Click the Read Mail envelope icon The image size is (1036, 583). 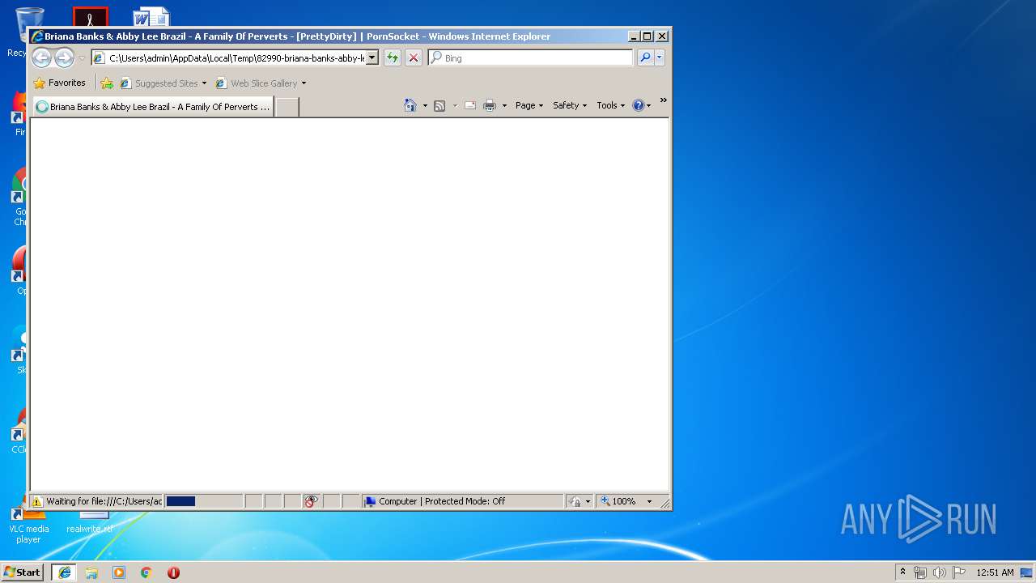pyautogui.click(x=469, y=105)
